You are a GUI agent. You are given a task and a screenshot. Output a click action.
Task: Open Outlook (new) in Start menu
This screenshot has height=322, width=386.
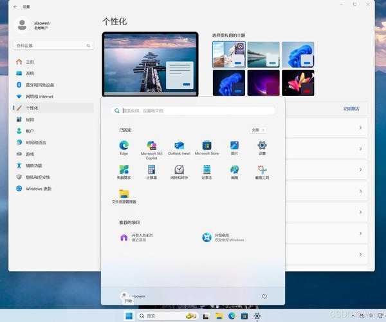tap(179, 146)
